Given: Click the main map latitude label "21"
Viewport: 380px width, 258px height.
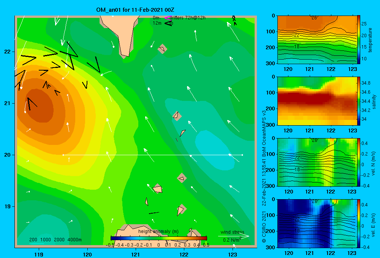Looking at the screenshot, I should point(7,103).
